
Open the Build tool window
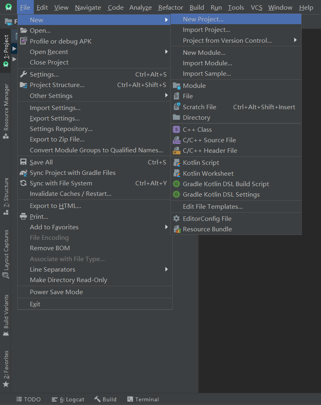106,399
